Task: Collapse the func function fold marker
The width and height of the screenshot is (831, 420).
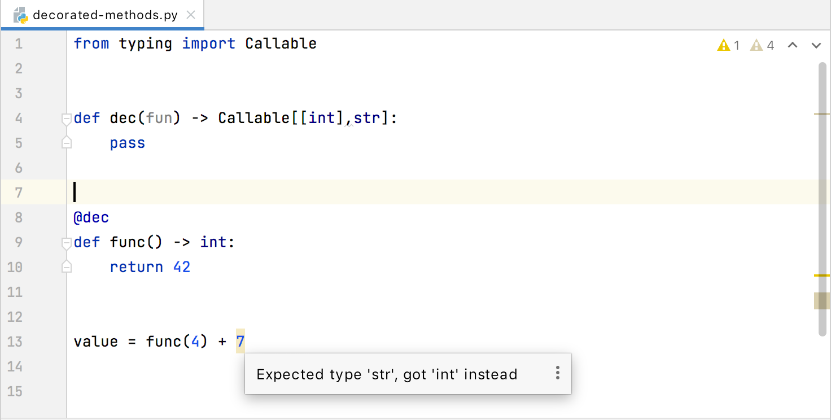Action: 67,243
